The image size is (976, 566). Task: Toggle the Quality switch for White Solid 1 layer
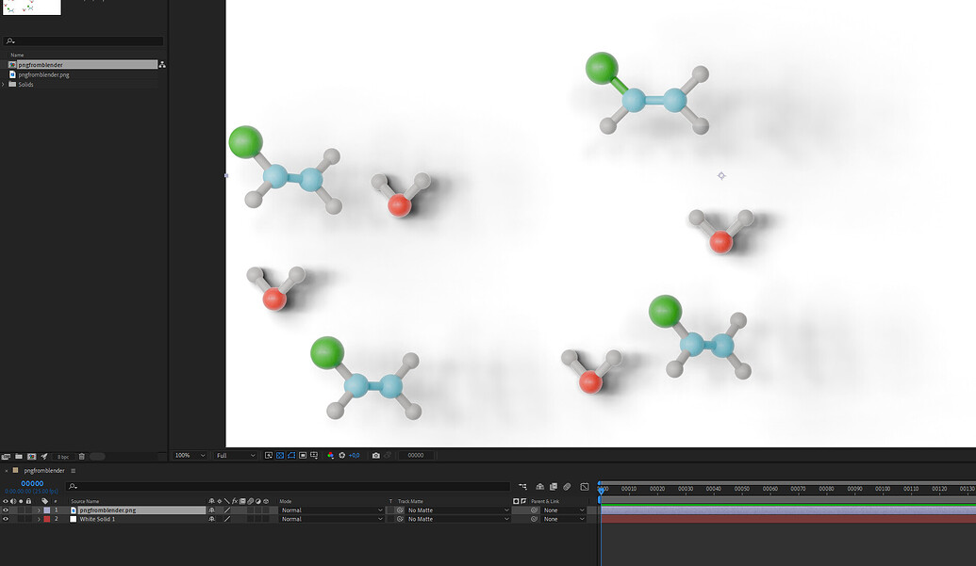(227, 519)
